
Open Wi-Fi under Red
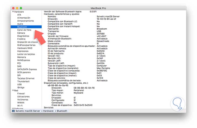(20, 106)
